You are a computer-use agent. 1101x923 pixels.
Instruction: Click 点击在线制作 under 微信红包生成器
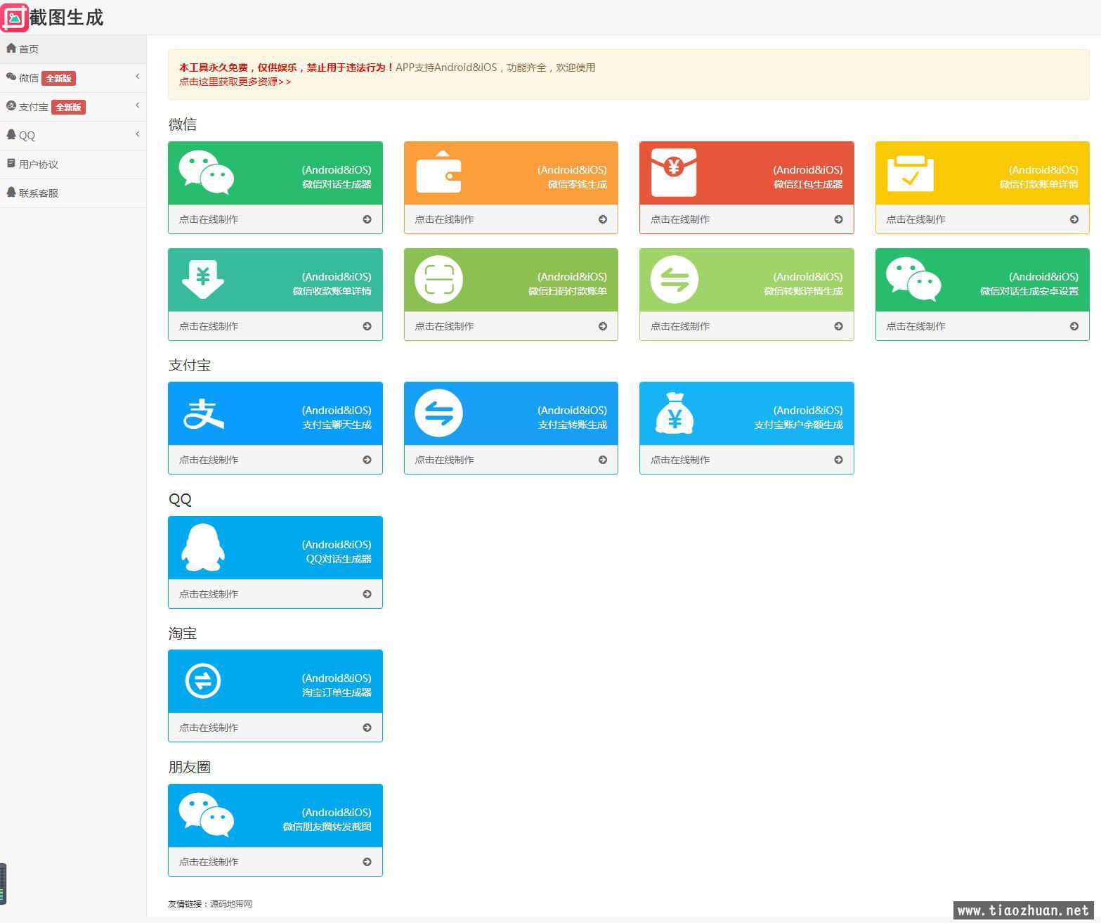(680, 219)
